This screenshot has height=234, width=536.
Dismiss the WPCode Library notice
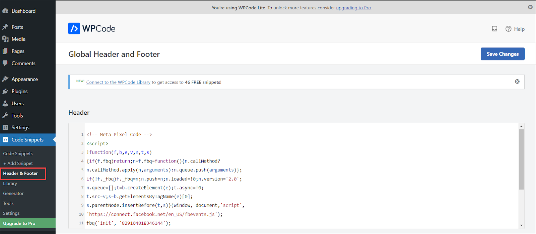[517, 82]
